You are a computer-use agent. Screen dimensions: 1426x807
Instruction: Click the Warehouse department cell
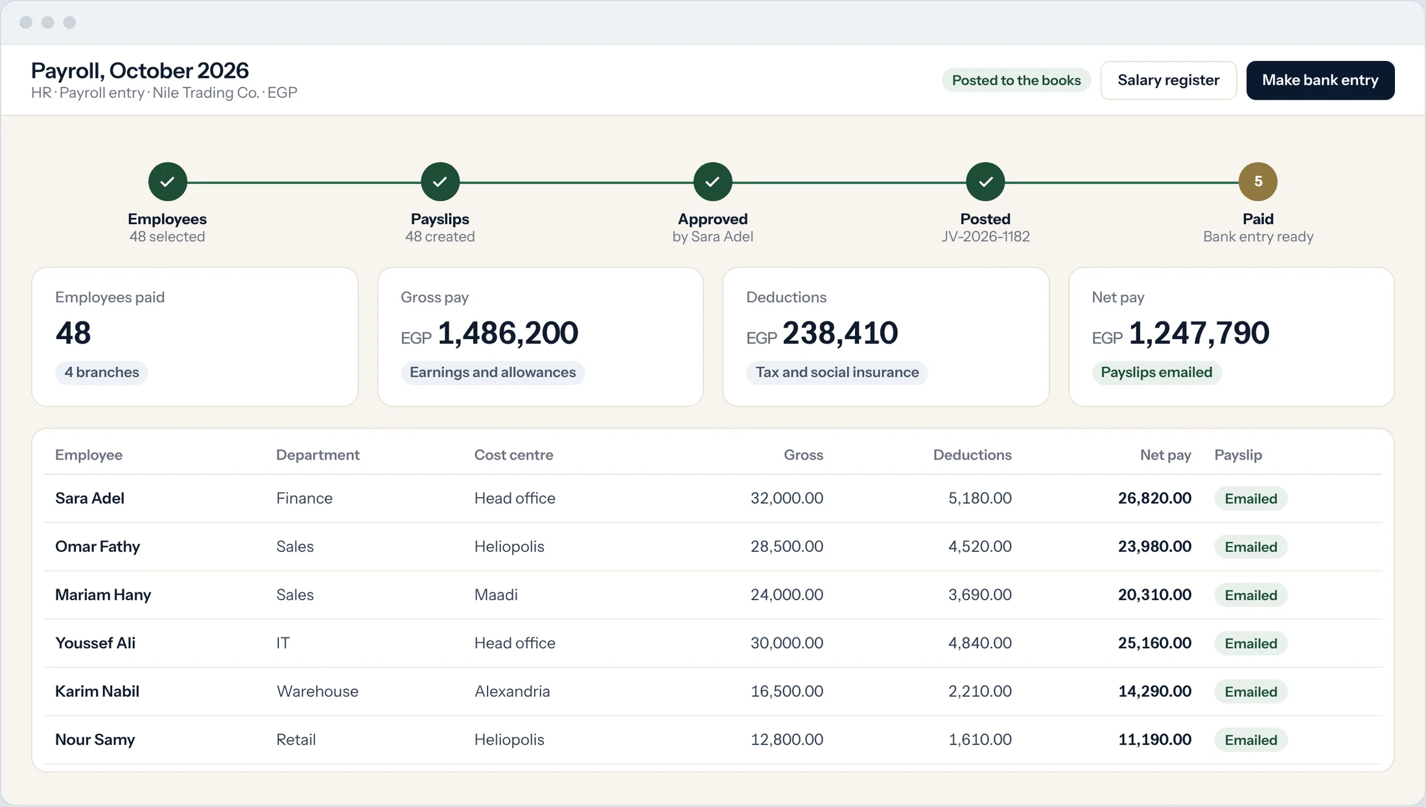tap(317, 692)
